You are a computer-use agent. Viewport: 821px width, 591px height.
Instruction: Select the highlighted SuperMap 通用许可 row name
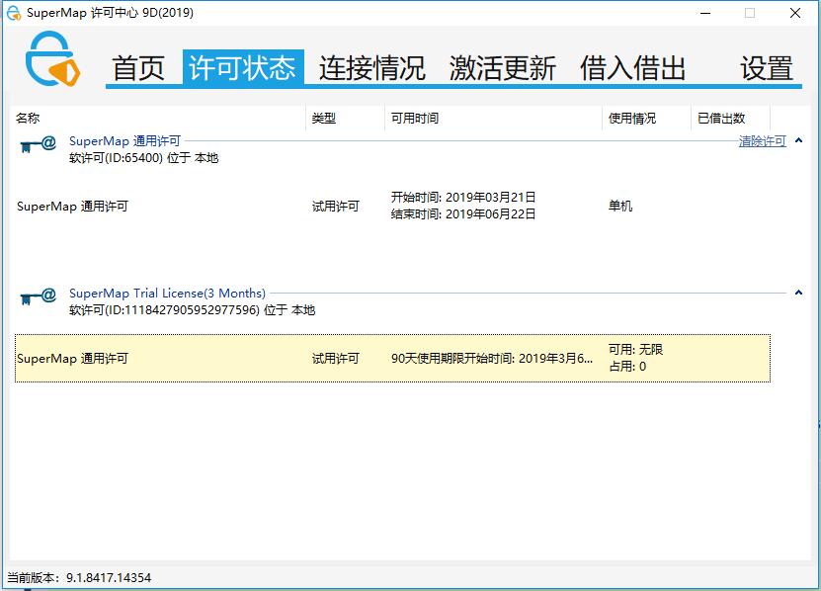coord(72,359)
